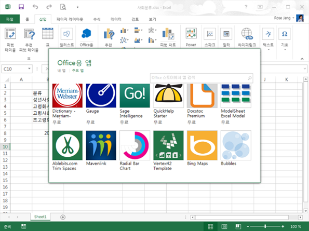Switch to the 검토 tab
309x231 pixels.
coord(135,19)
